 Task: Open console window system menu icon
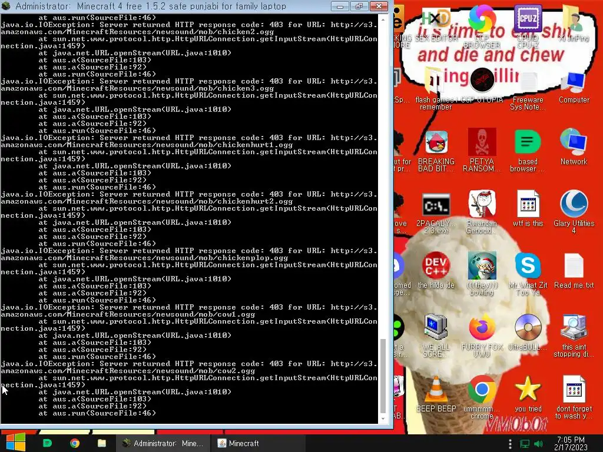coord(6,6)
